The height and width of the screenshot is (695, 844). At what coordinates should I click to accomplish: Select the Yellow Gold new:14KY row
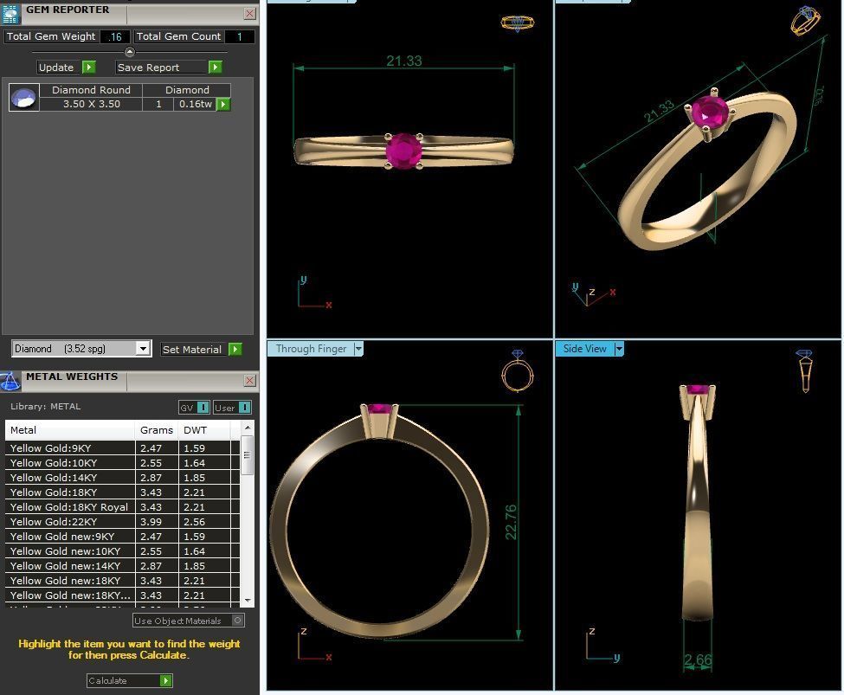(122, 566)
